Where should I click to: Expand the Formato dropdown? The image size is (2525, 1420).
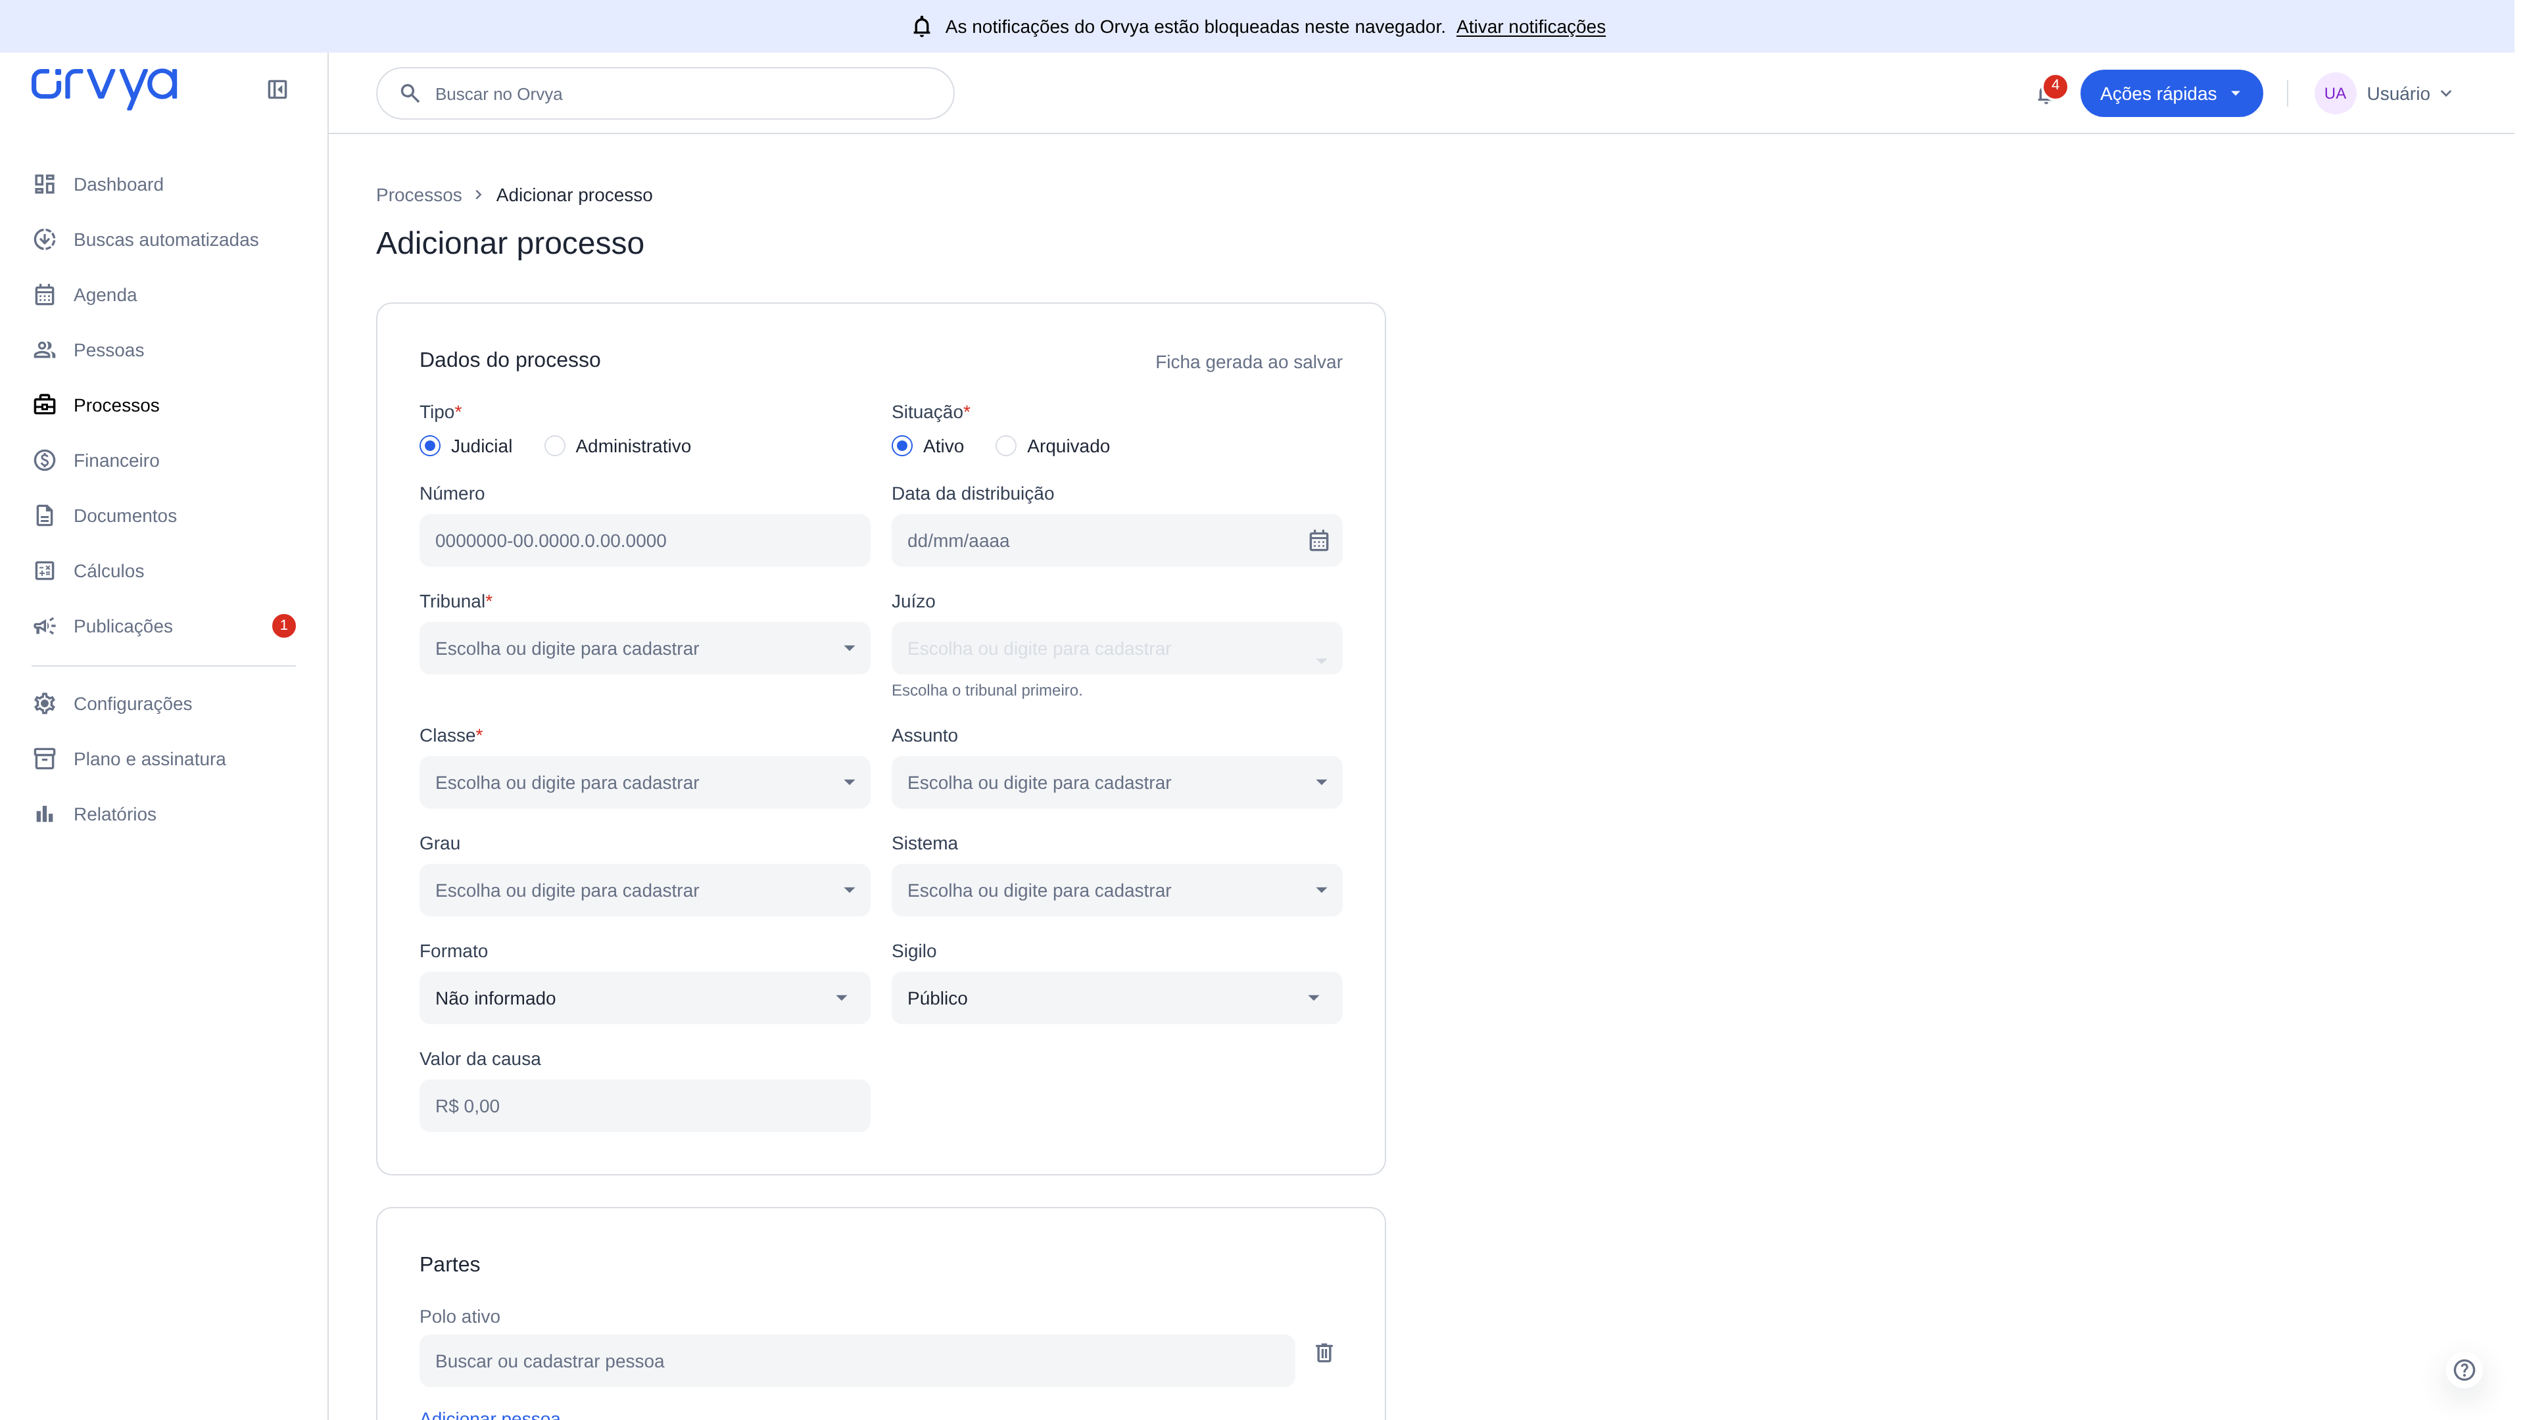tap(645, 999)
